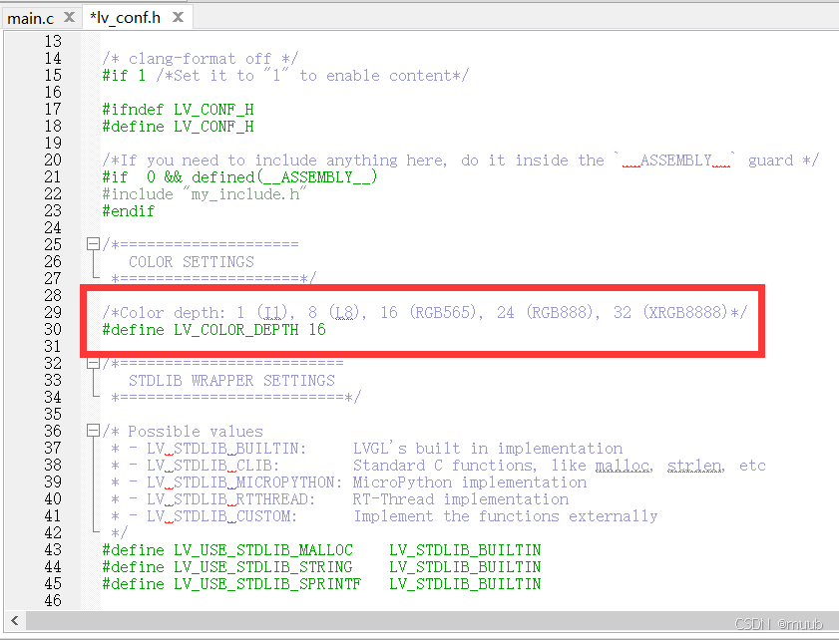Click the left arrow on the horizontal scrollbar
This screenshot has height=640, width=839.
click(x=12, y=620)
